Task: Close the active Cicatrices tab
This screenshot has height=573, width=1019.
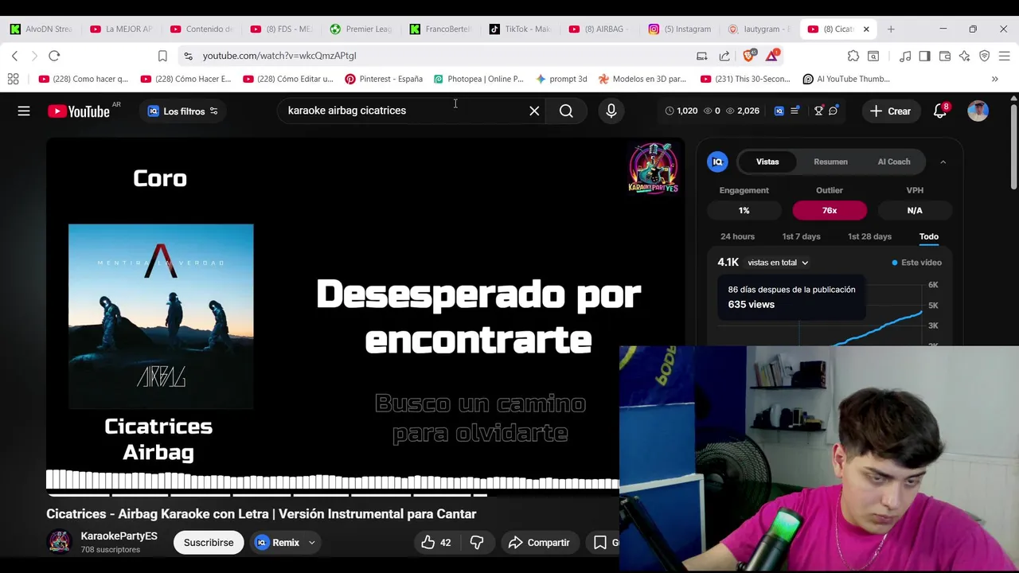Action: click(866, 29)
